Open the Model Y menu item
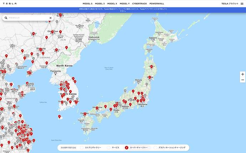 click(124, 4)
